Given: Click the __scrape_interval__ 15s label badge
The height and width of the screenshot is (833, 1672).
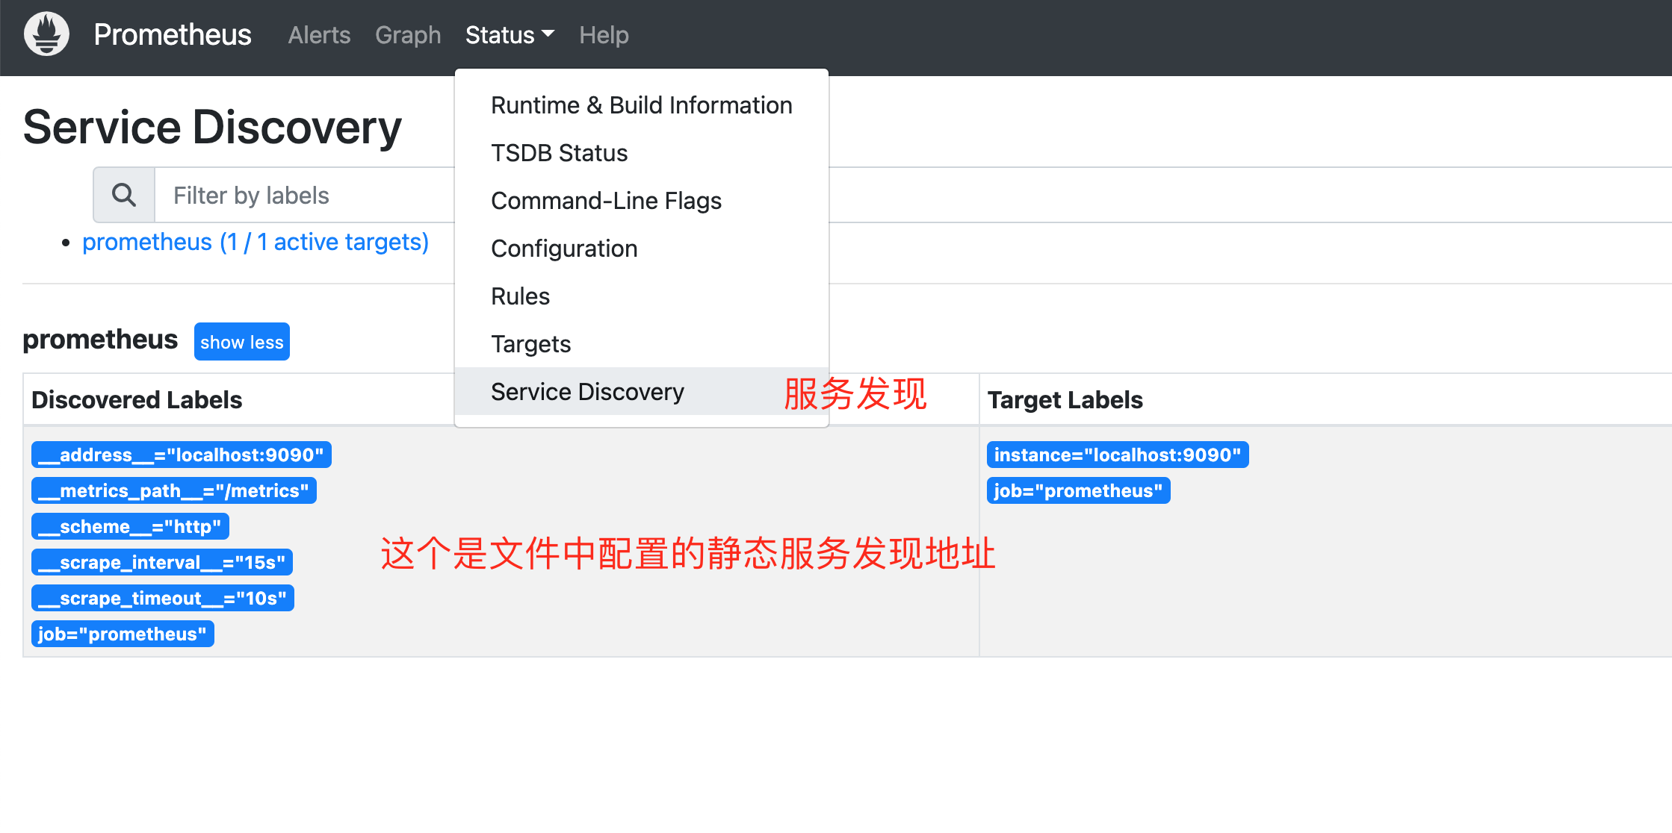Looking at the screenshot, I should pos(162,562).
